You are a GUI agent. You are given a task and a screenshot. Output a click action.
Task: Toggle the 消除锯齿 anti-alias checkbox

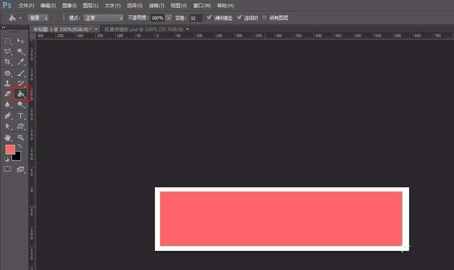(209, 18)
